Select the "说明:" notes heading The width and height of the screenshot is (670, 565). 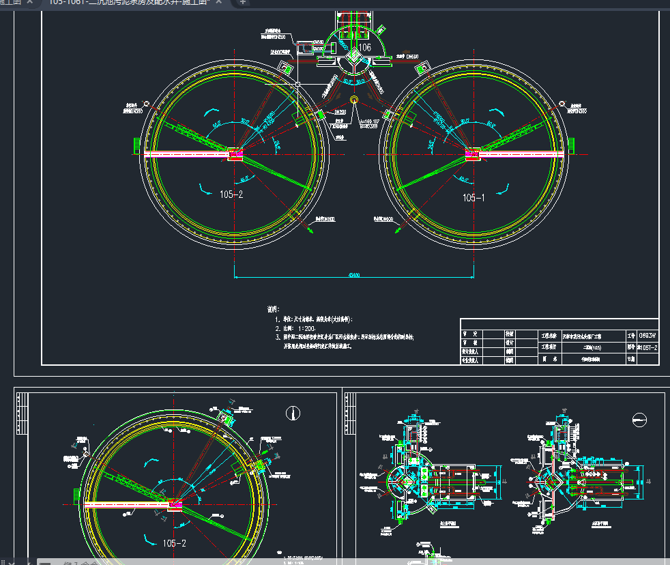click(274, 309)
